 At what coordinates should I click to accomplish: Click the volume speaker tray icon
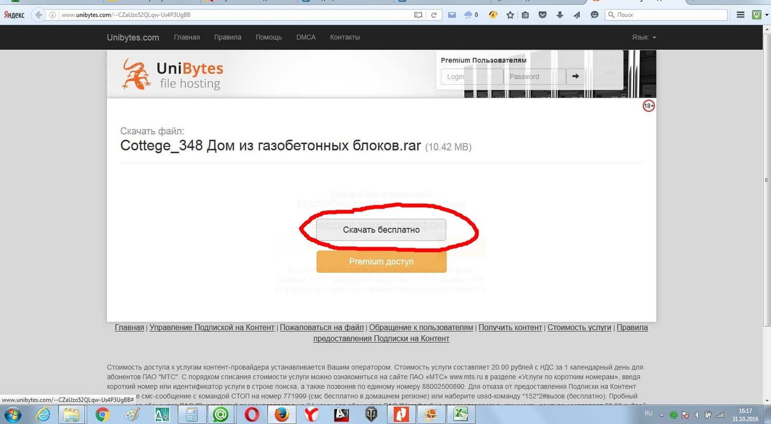[697, 415]
